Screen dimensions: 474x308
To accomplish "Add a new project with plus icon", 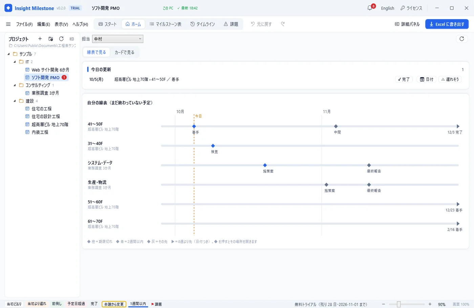I will click(40, 39).
